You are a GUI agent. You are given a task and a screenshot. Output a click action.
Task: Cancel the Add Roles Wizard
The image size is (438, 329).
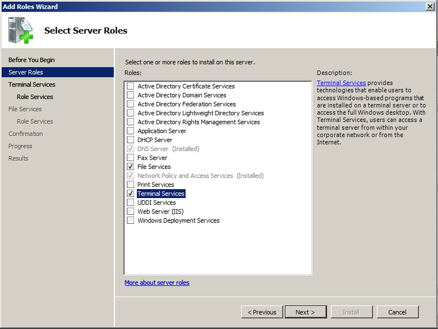(x=398, y=312)
